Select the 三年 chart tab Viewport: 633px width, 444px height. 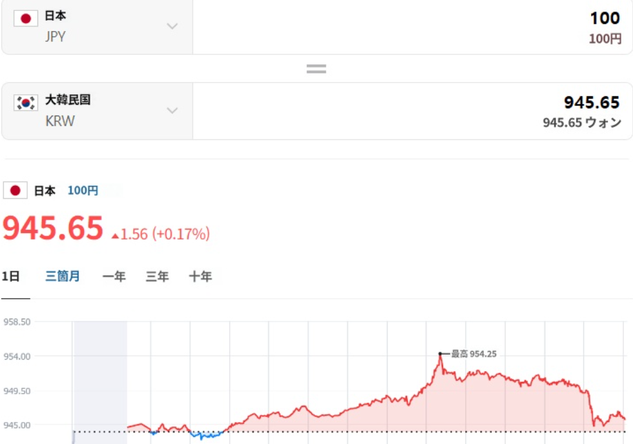click(157, 277)
